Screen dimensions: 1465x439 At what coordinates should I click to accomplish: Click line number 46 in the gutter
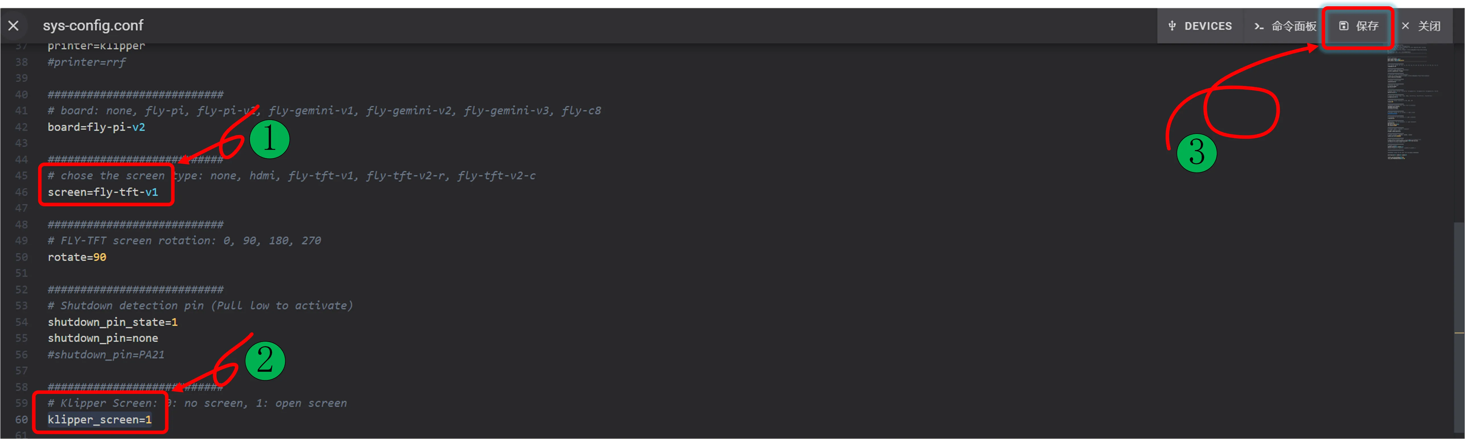pos(21,192)
